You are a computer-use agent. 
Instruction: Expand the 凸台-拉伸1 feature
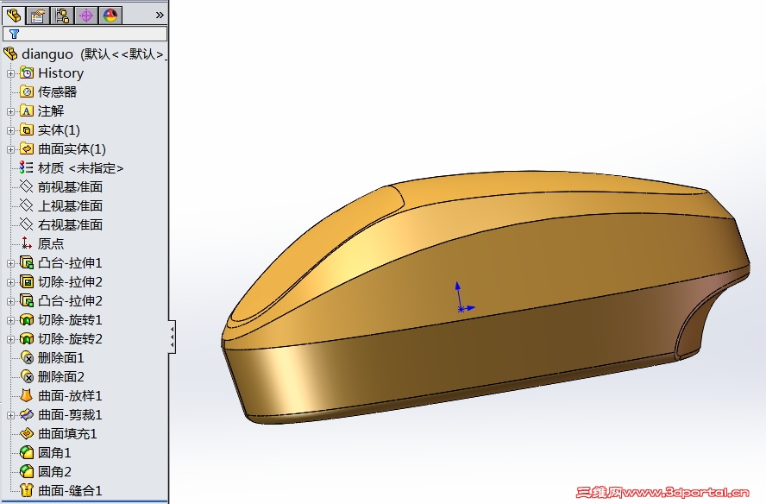click(10, 263)
